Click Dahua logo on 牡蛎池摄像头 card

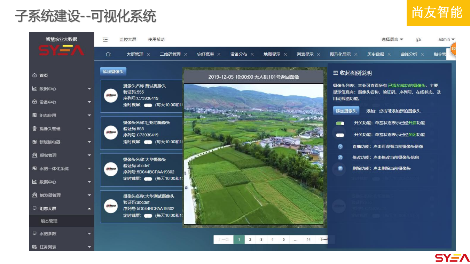point(111,133)
